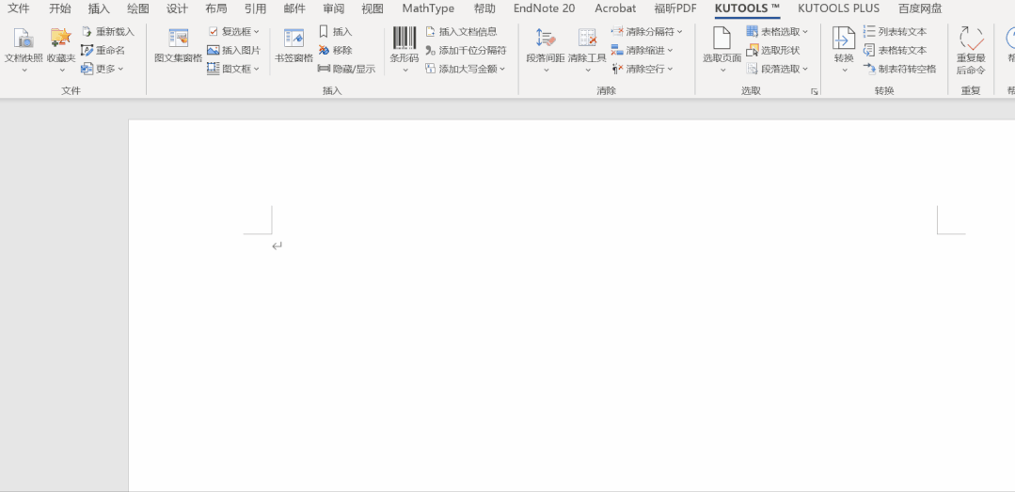Switch to the 邮件 Mailings tab
1015x492 pixels.
pyautogui.click(x=294, y=8)
